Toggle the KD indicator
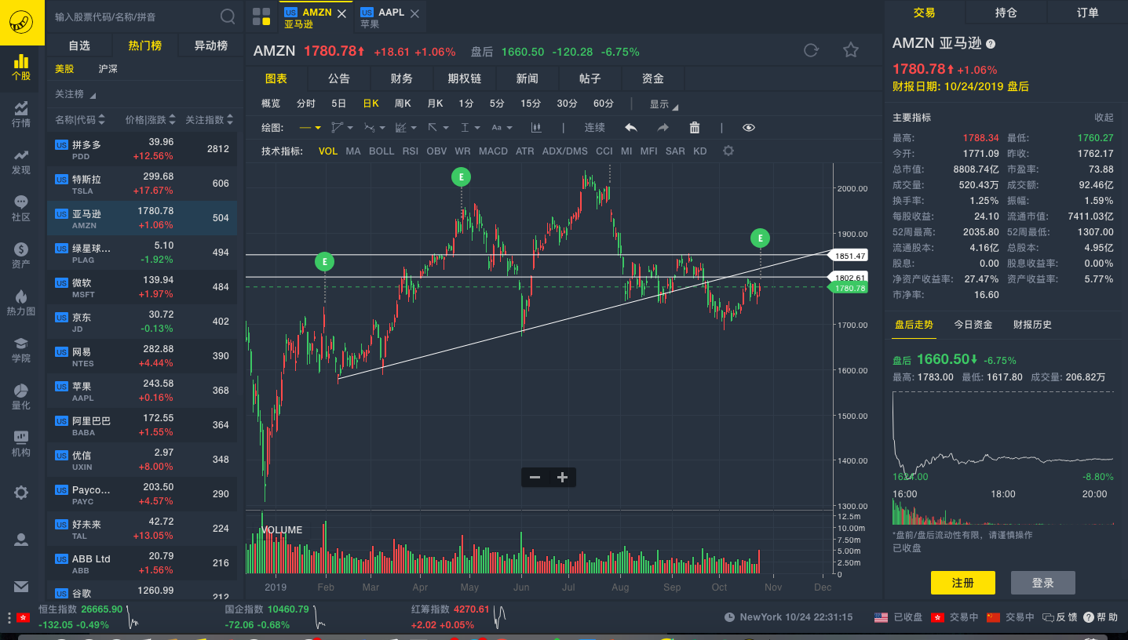Viewport: 1128px width, 640px height. (699, 151)
